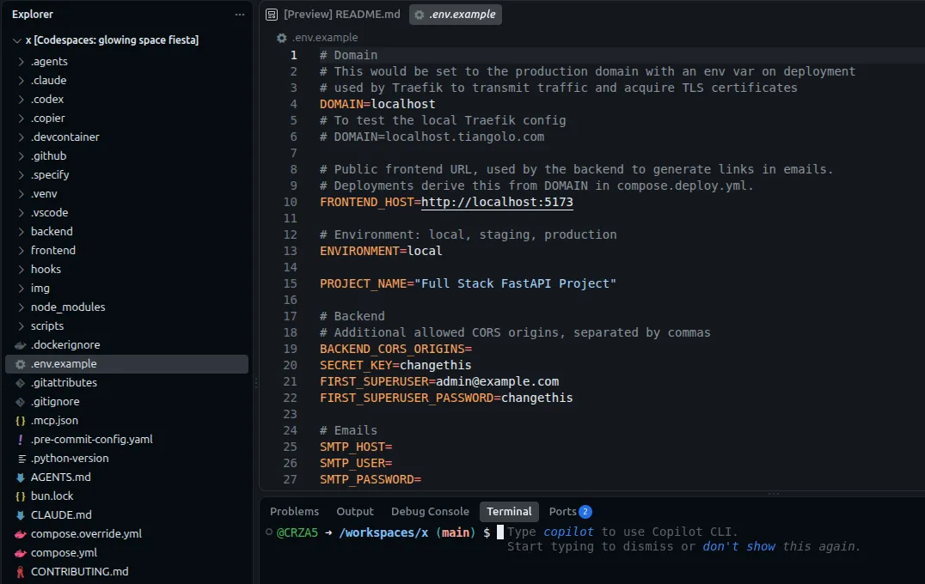
Task: Open the .gitignore file
Action: [127, 401]
